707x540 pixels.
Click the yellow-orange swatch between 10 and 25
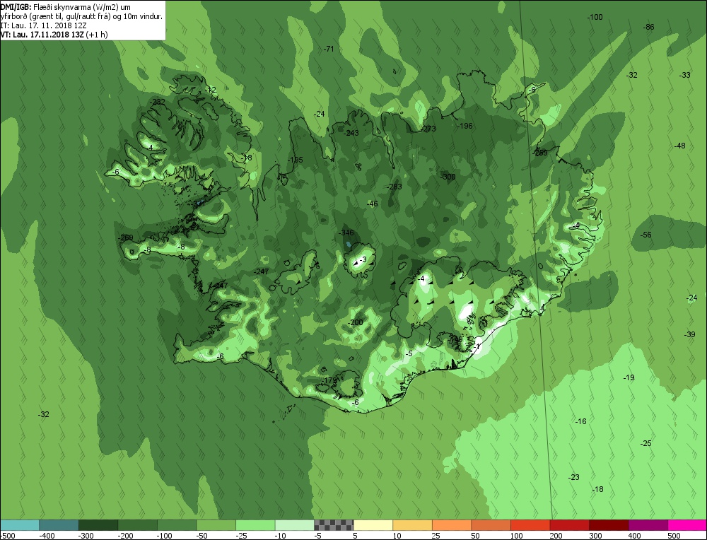(x=412, y=525)
